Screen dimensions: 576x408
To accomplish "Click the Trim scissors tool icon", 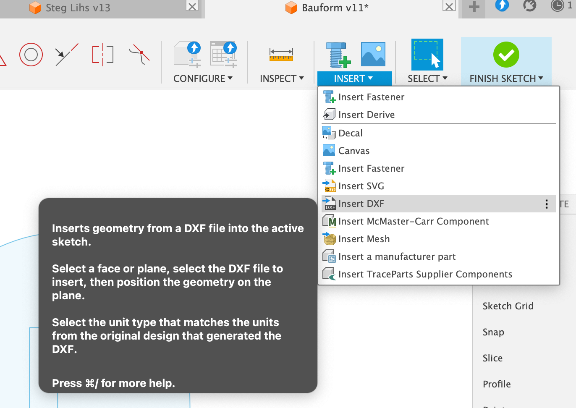I will click(139, 55).
